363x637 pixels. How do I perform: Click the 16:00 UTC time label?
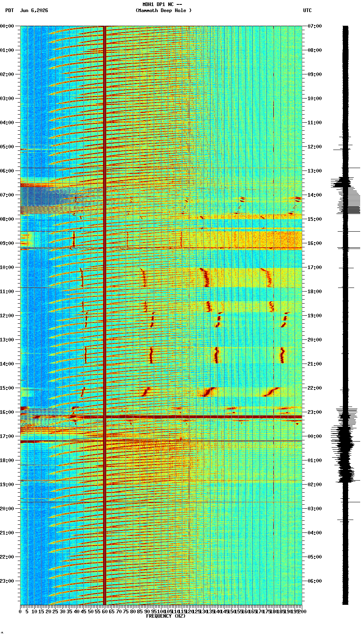pyautogui.click(x=315, y=243)
